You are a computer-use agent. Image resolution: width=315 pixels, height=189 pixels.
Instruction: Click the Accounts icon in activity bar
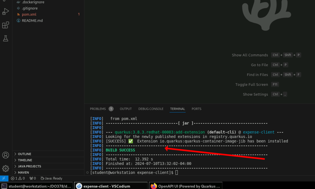click(x=5, y=155)
